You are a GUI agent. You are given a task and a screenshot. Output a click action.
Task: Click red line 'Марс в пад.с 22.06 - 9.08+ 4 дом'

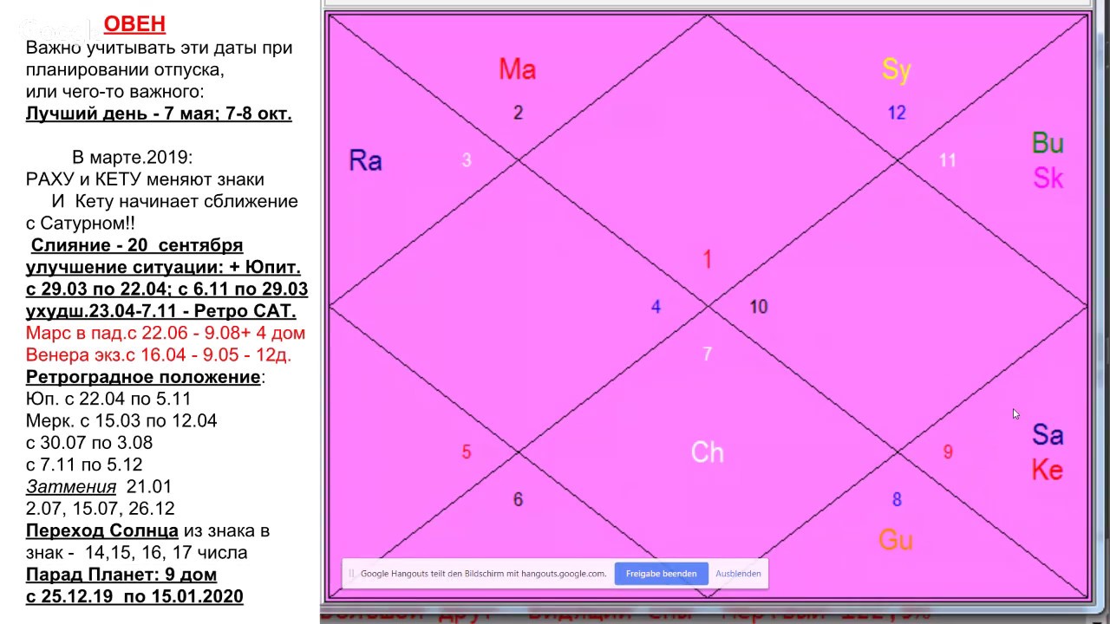(x=166, y=333)
